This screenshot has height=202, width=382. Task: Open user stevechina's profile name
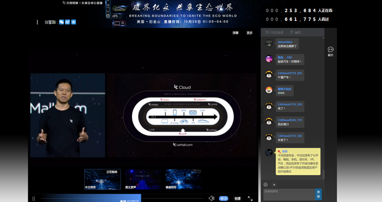285,42
